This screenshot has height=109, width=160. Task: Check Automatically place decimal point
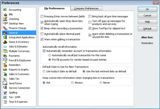pos(42,34)
